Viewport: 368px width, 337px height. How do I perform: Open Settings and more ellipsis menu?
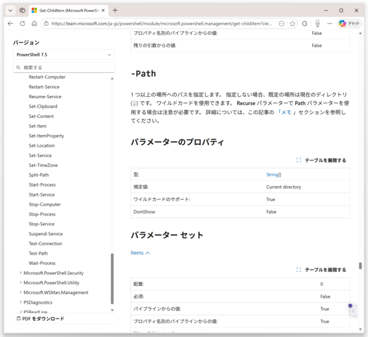point(330,23)
